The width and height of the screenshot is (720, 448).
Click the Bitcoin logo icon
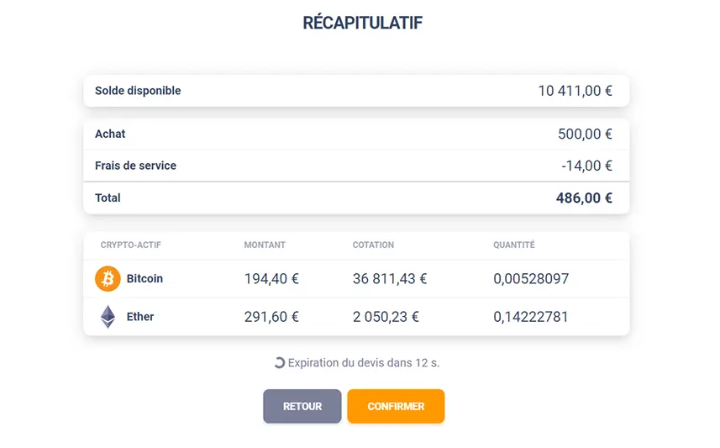click(x=108, y=278)
